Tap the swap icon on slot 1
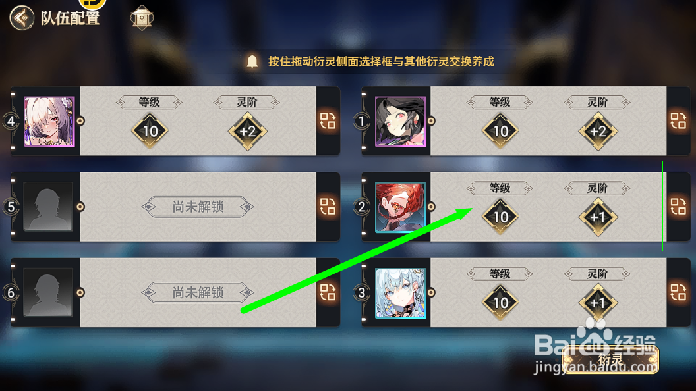 point(678,120)
